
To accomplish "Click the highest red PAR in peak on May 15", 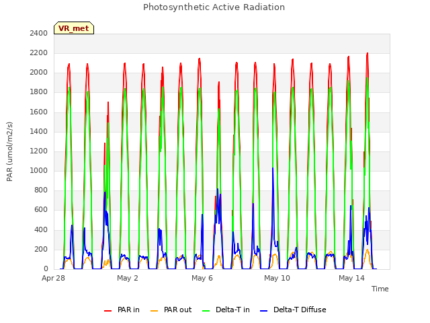I will coord(368,54).
